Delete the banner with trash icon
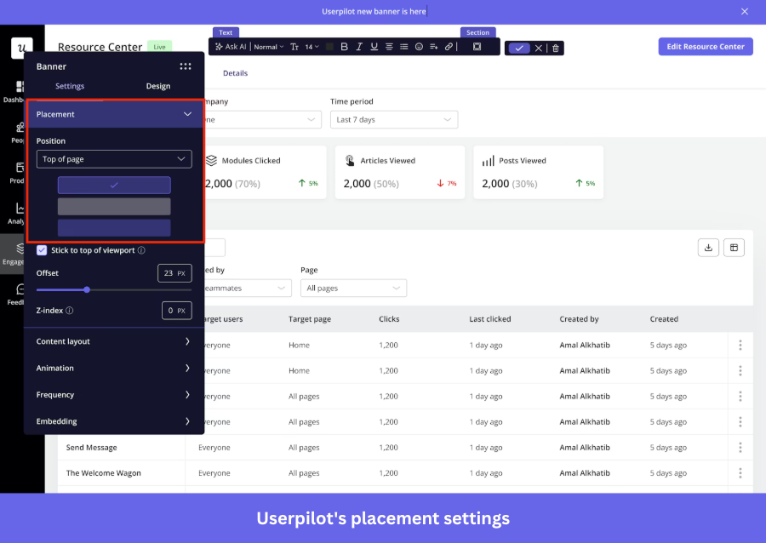The image size is (766, 543). click(556, 48)
